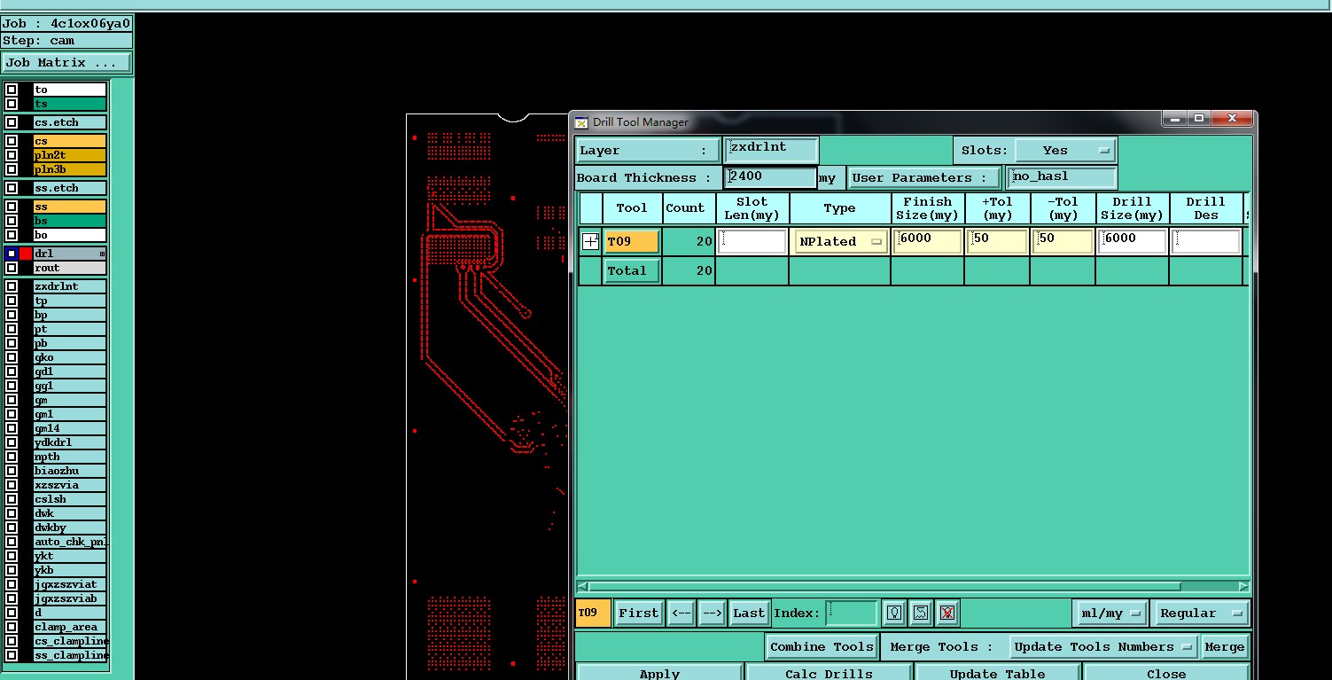Toggle visibility checkbox for the cs layer

pyautogui.click(x=12, y=141)
